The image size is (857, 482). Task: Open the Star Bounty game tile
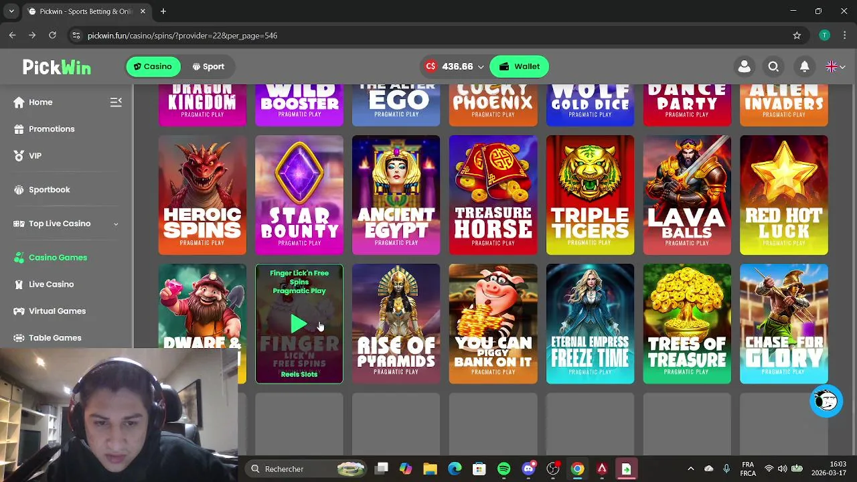(299, 195)
